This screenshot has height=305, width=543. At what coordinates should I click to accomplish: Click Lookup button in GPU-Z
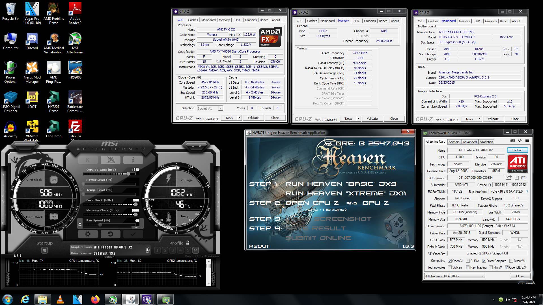(x=517, y=150)
